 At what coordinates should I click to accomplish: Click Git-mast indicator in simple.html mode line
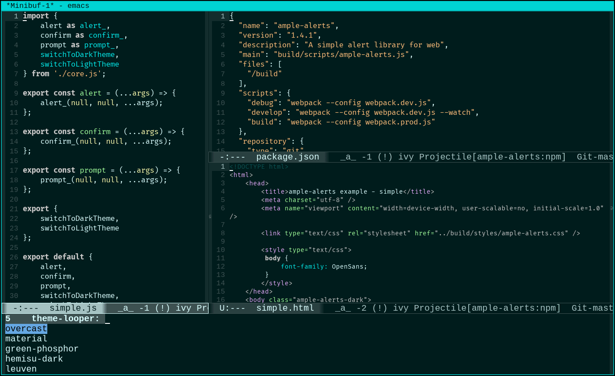coord(592,308)
